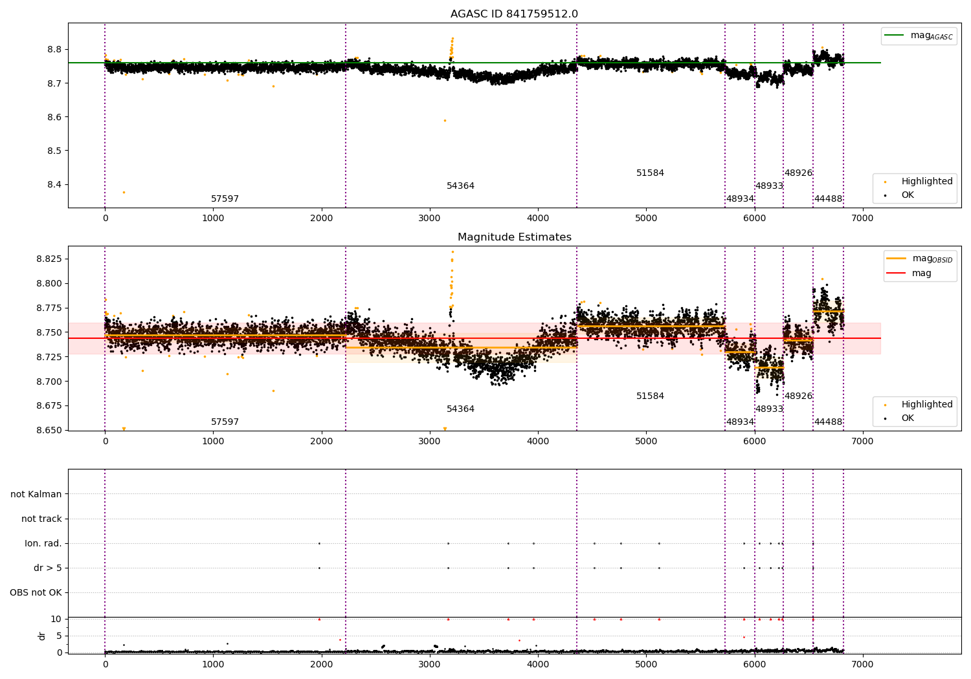Click the 8.8 y-axis tick label
The width and height of the screenshot is (971, 679).
(x=54, y=50)
